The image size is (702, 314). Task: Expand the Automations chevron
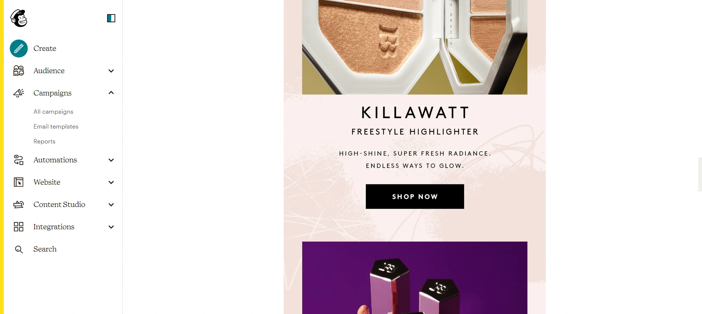111,160
